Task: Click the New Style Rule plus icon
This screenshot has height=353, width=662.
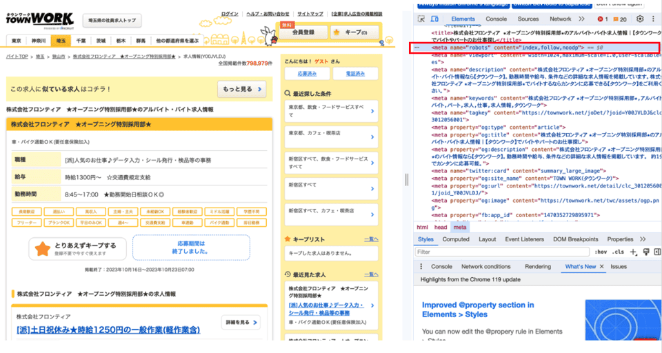Action: coord(633,252)
